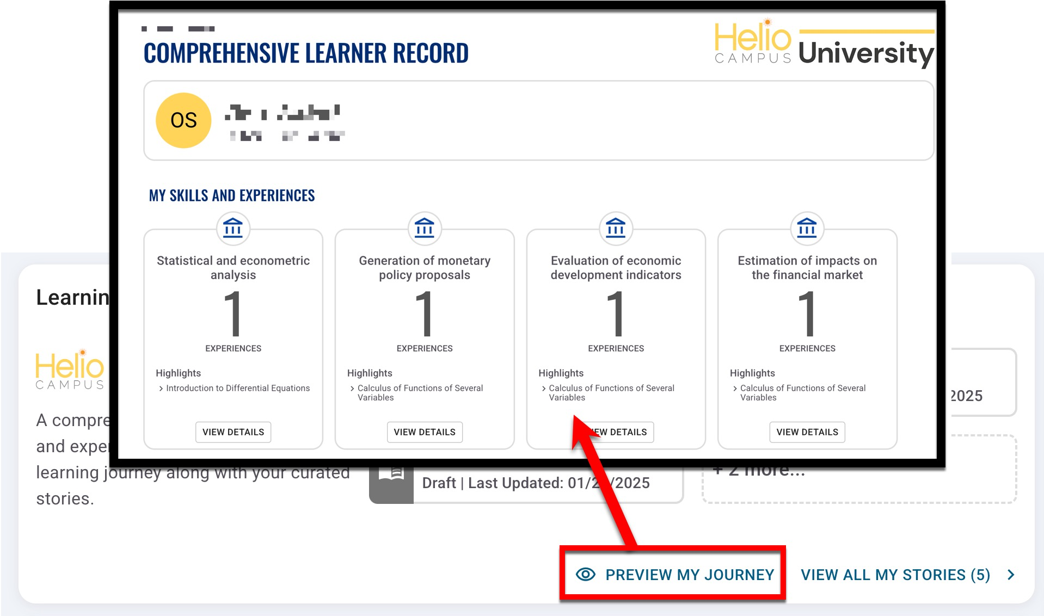The width and height of the screenshot is (1044, 616).
Task: Click institution icon above Statistical and econometric analysis
Action: (233, 228)
